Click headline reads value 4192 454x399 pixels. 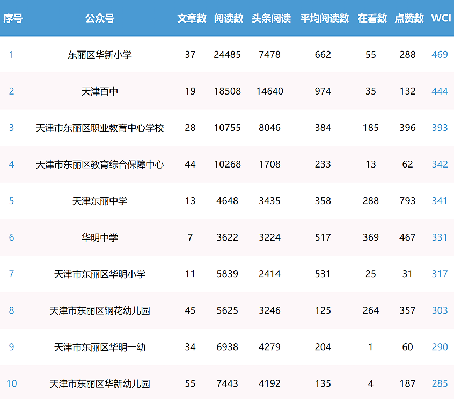(269, 383)
